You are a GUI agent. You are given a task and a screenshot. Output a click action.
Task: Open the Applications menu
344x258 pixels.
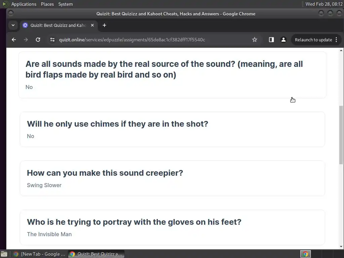(x=24, y=4)
